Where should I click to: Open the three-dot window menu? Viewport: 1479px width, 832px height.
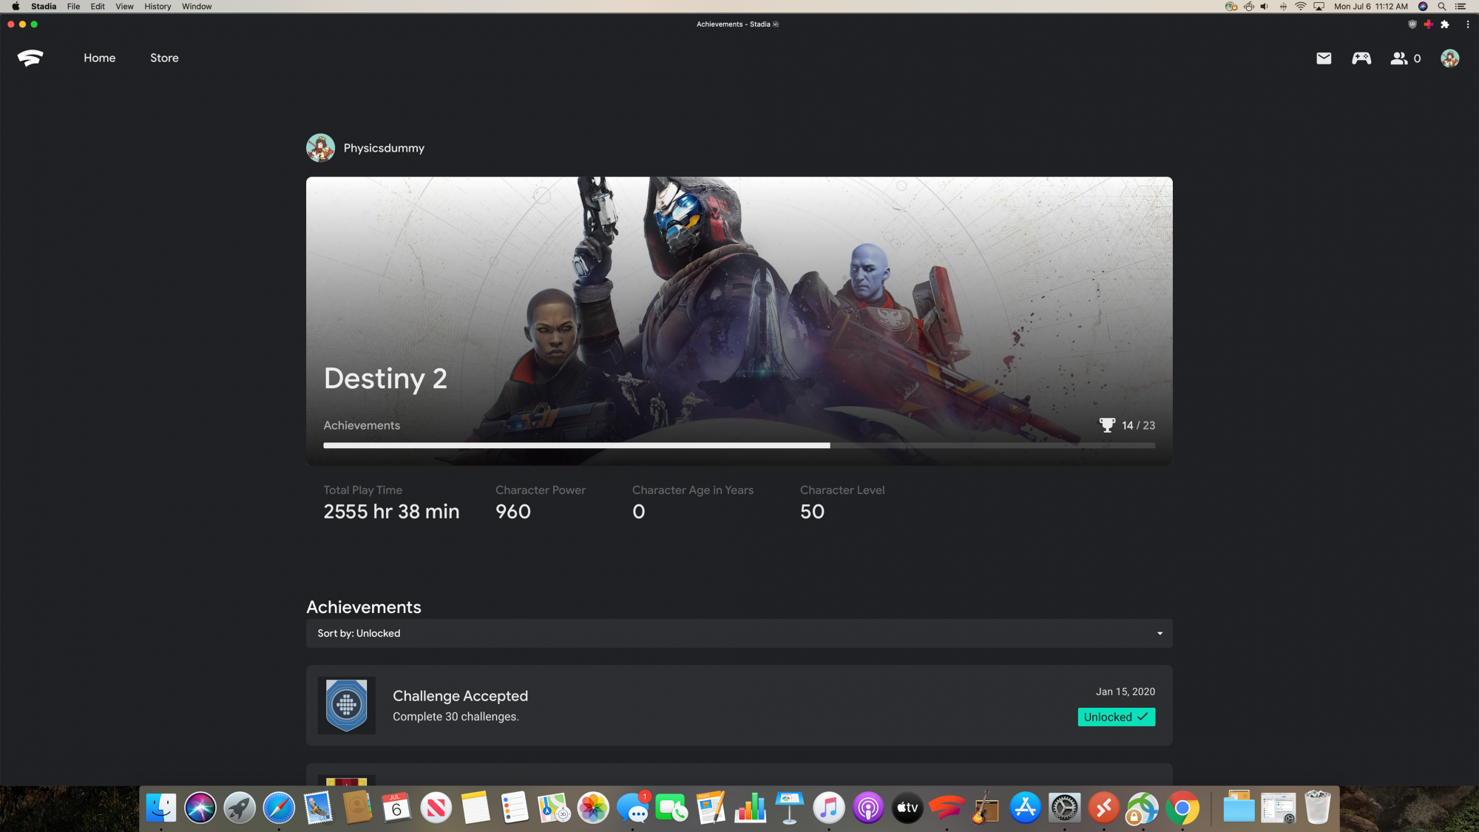coord(1467,24)
